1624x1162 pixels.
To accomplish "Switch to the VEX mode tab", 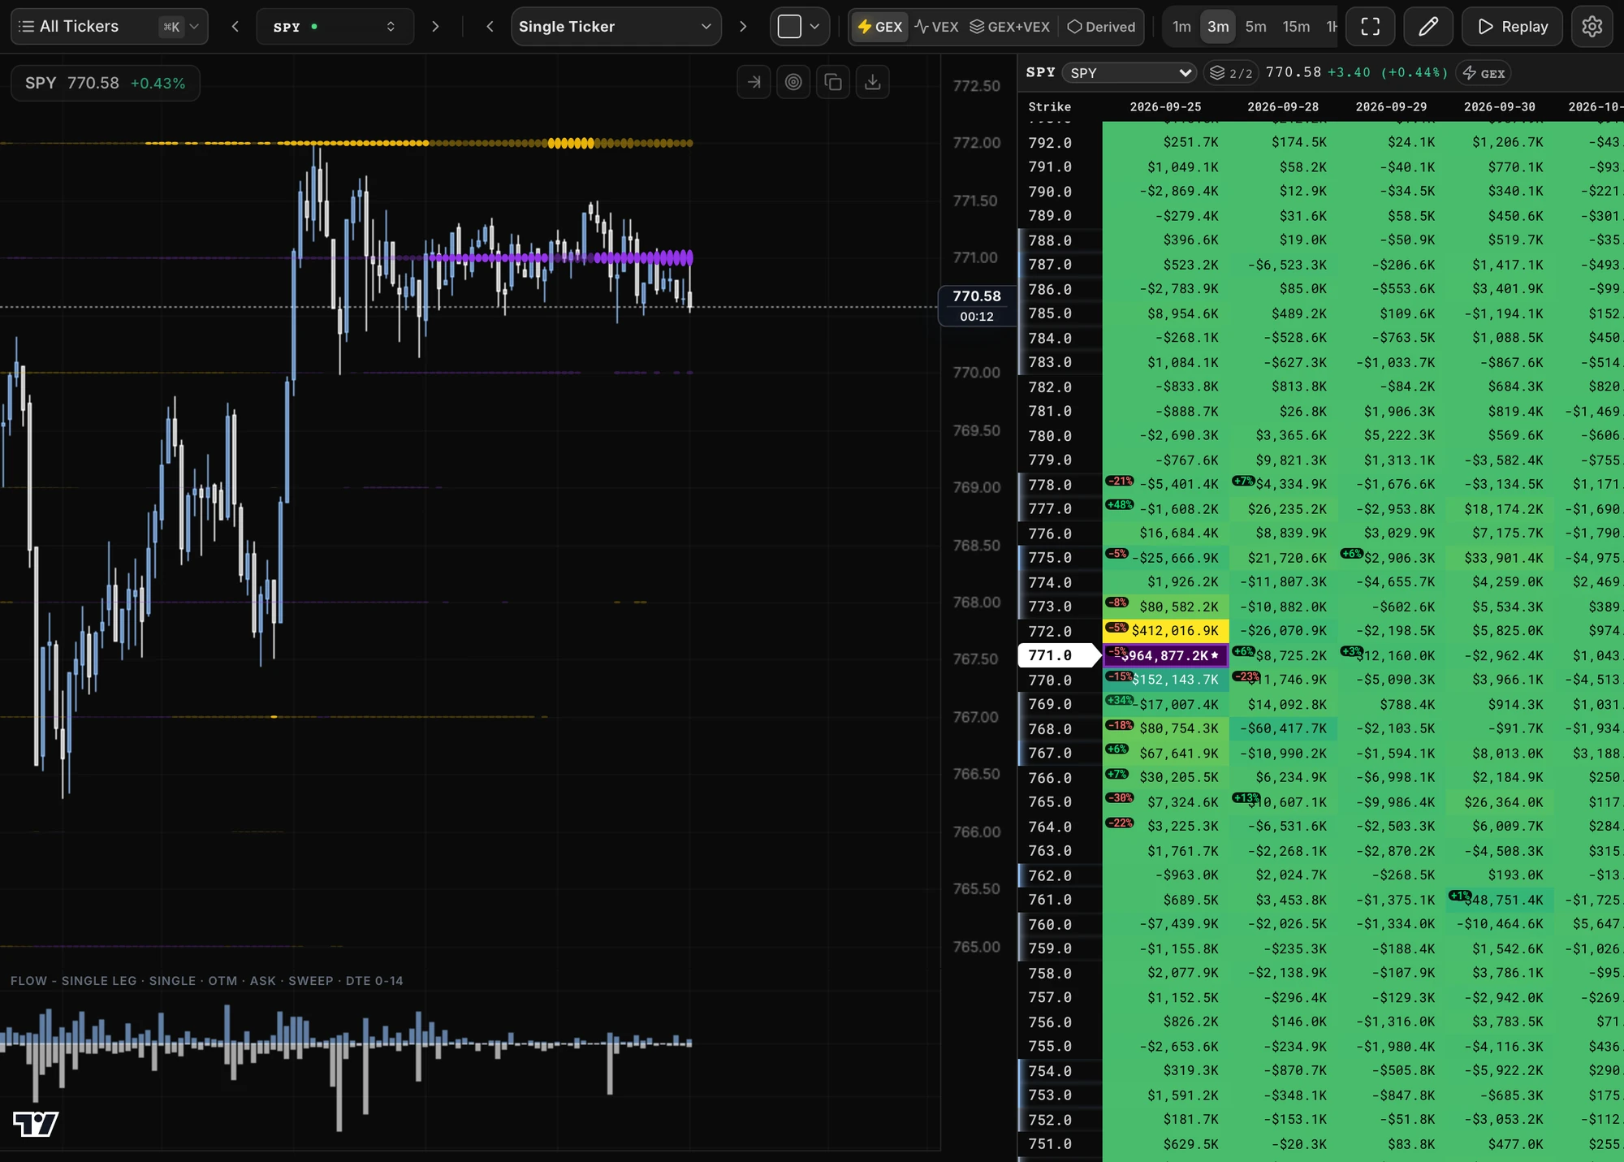I will 936,27.
